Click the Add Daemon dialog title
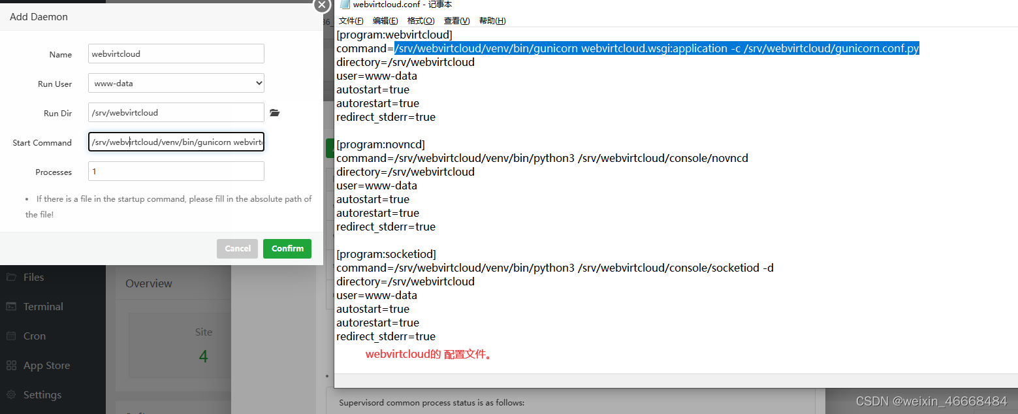 [x=39, y=17]
